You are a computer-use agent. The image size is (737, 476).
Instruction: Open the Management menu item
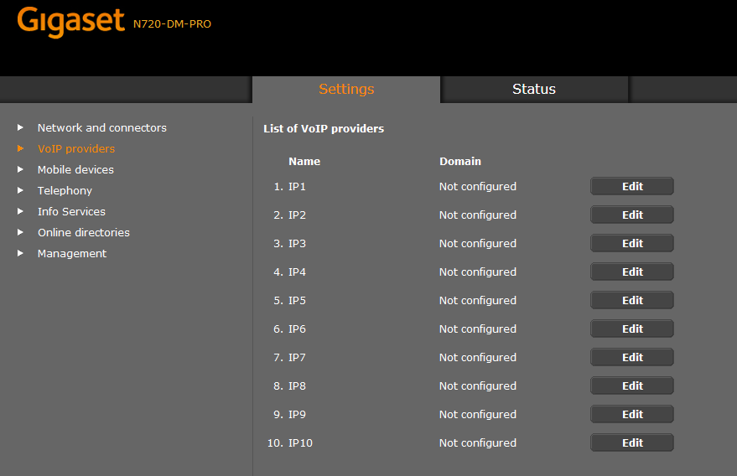click(x=72, y=253)
